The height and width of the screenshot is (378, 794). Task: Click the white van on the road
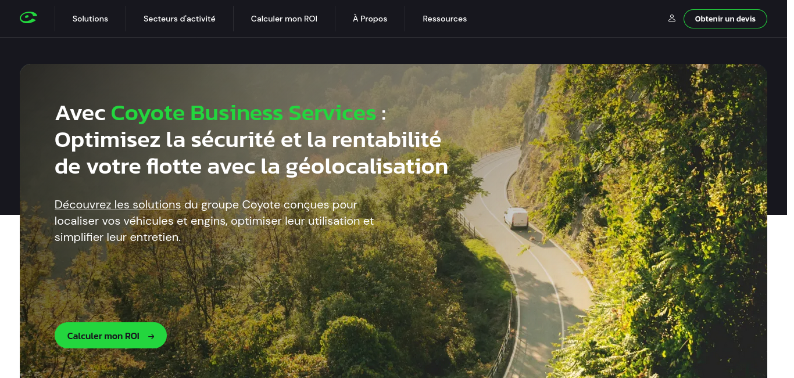tap(516, 218)
